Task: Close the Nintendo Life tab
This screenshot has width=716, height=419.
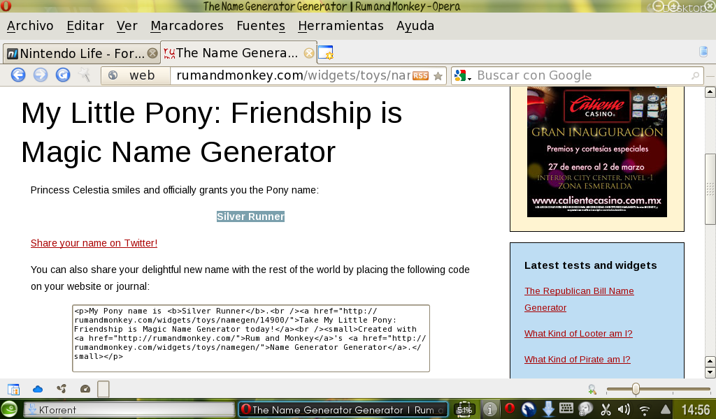Action: pyautogui.click(x=152, y=53)
